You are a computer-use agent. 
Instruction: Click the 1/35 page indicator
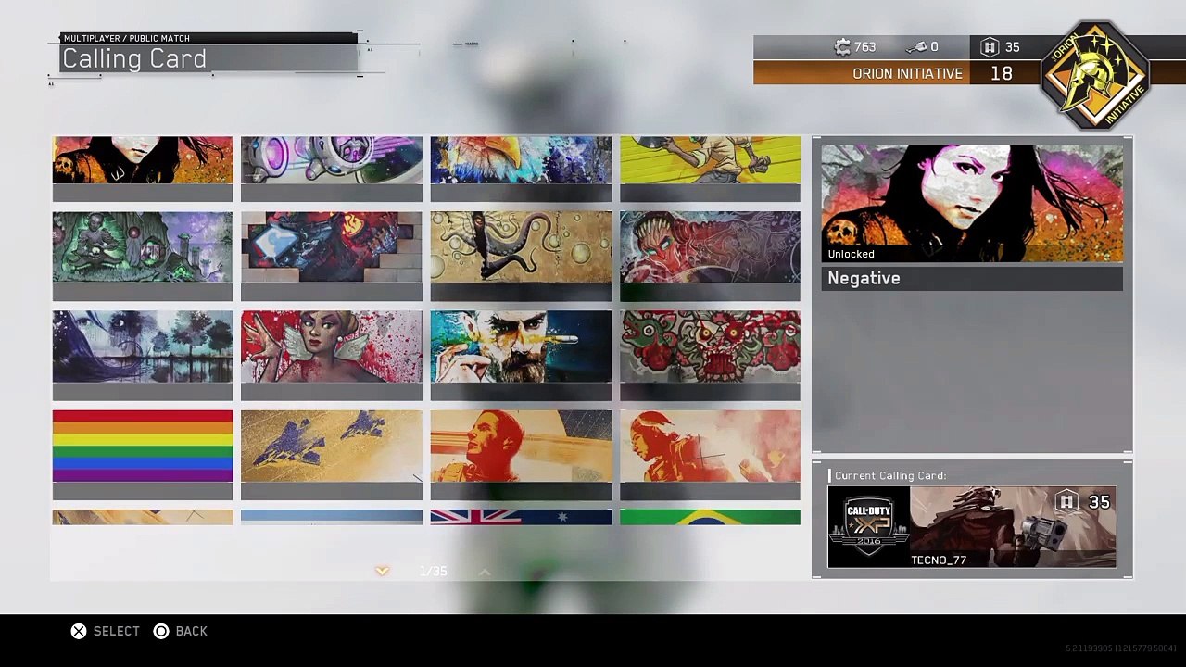433,572
